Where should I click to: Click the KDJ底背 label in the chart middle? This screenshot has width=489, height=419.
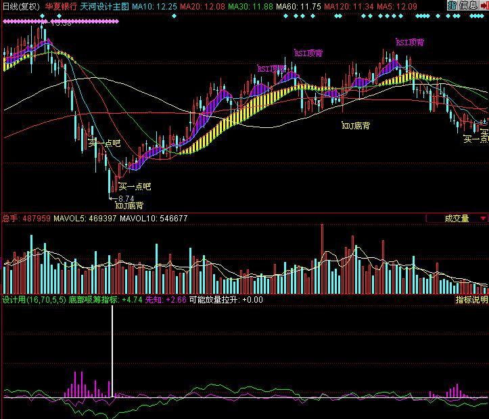356,126
